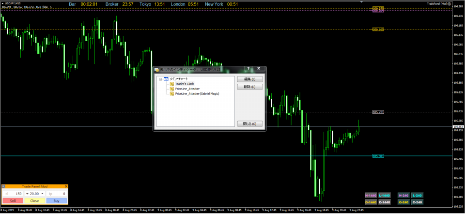Click the PriceLine_Attacker indicator icon
Image resolution: width=465 pixels, height=214 pixels.
coord(172,89)
